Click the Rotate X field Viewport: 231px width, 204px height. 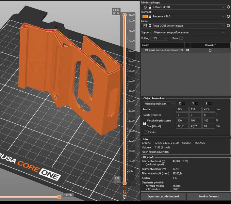click(182, 115)
